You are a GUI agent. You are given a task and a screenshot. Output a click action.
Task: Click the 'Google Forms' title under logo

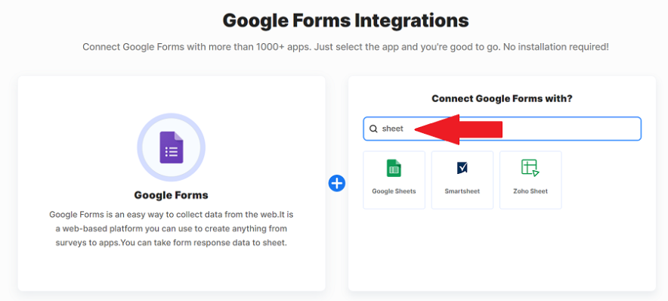click(172, 195)
